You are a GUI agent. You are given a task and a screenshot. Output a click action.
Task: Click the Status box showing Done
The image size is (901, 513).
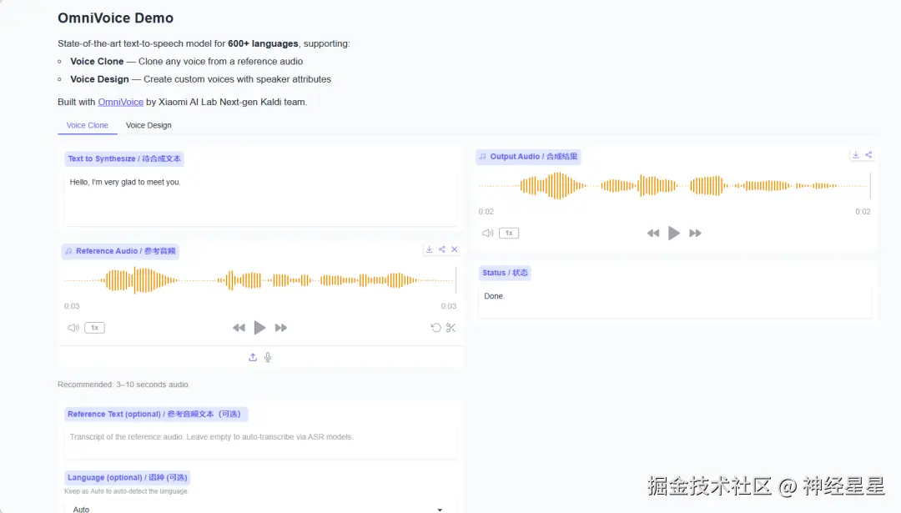(x=675, y=301)
